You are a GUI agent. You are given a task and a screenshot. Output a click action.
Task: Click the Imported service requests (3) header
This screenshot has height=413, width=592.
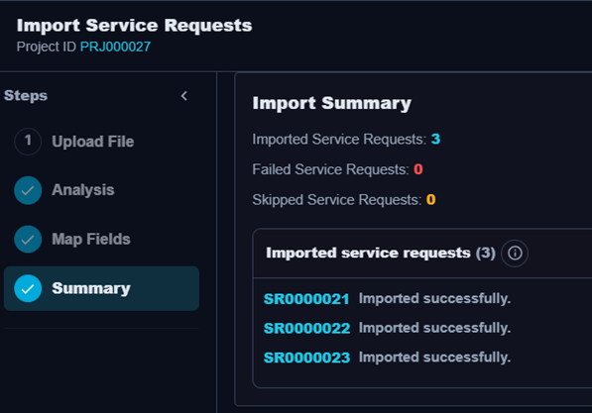tap(381, 253)
